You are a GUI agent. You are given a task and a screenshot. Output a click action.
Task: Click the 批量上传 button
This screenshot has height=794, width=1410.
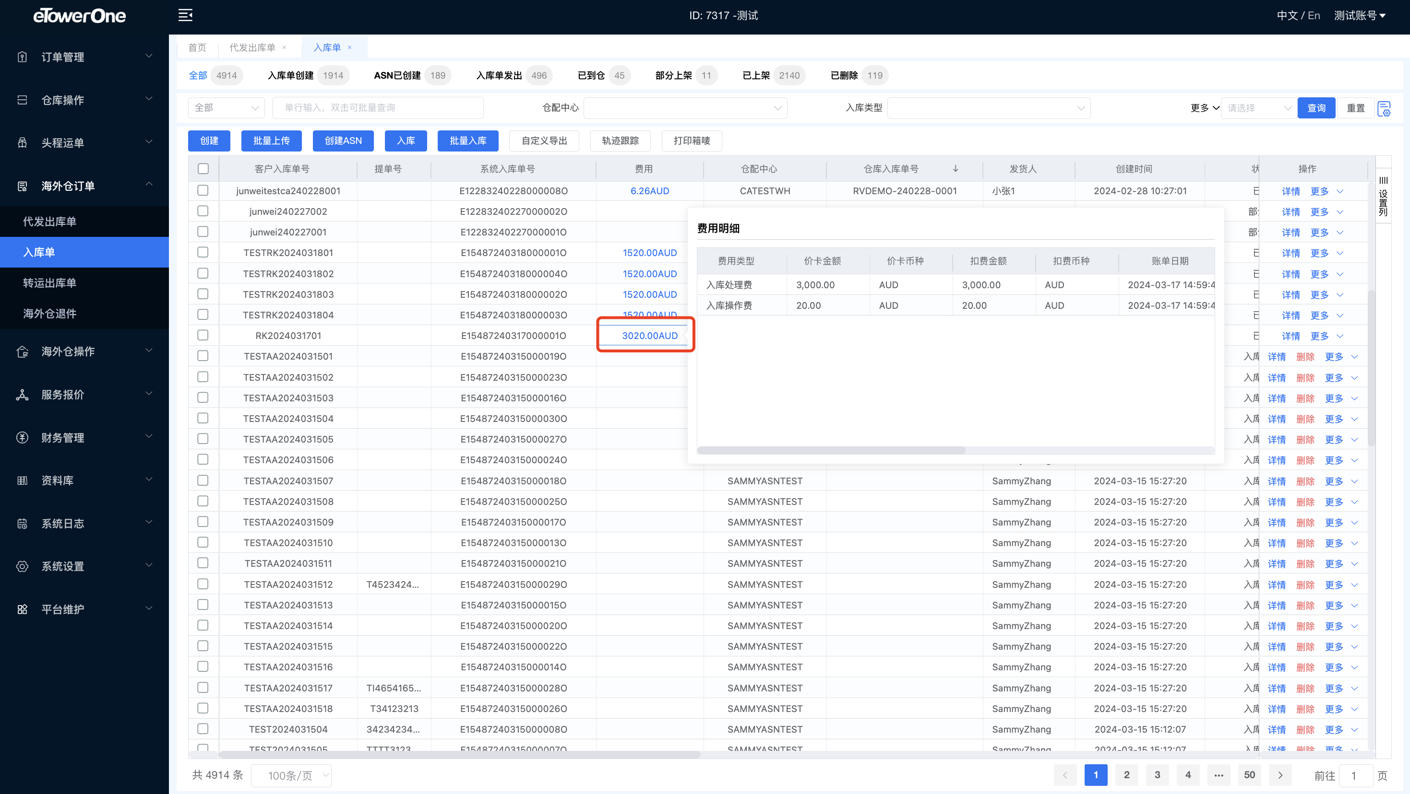pyautogui.click(x=272, y=141)
